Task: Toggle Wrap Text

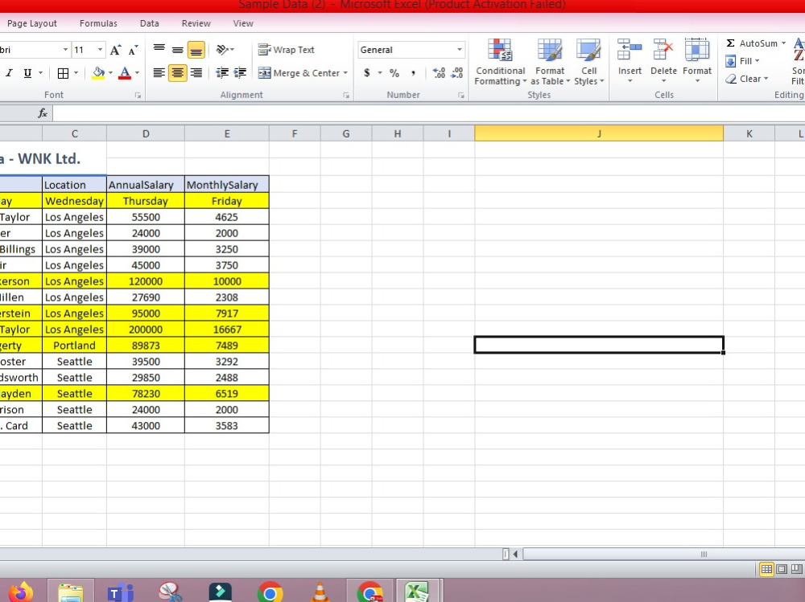Action: (286, 50)
